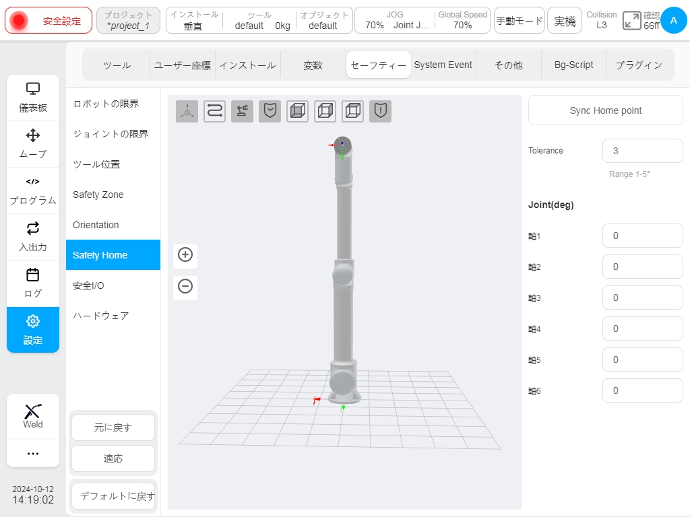Click the 14:19:02 clock display
Viewport: 690px width, 517px height.
[x=33, y=500]
